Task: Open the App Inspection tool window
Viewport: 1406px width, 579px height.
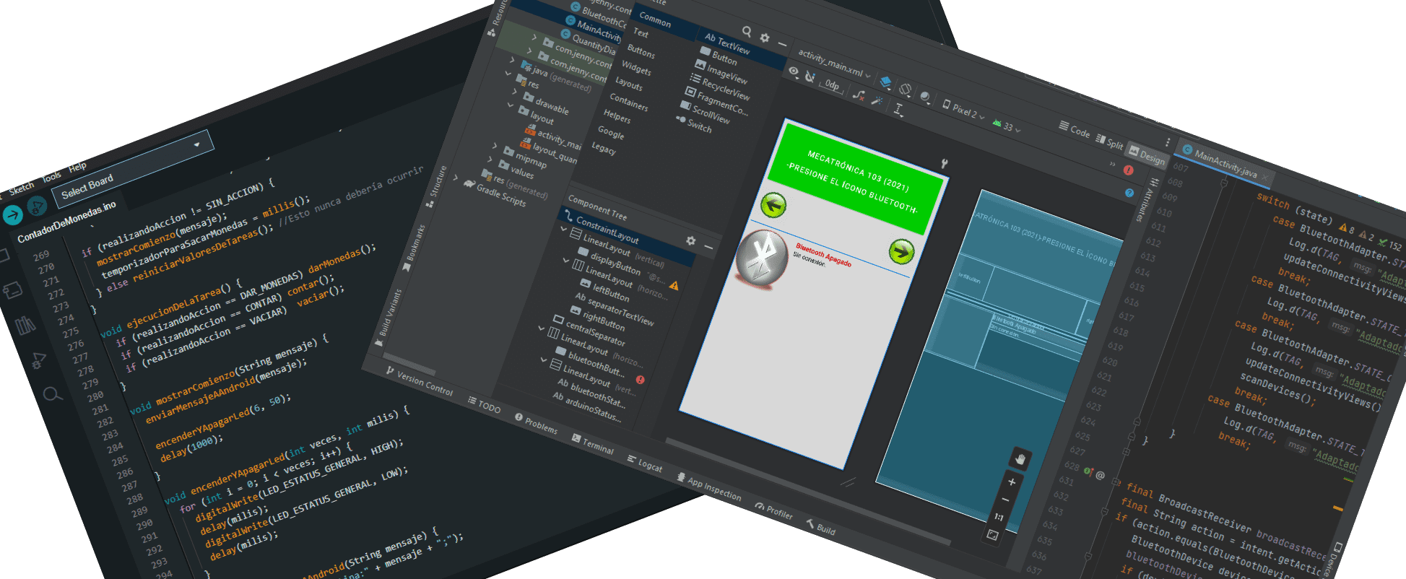Action: 709,487
